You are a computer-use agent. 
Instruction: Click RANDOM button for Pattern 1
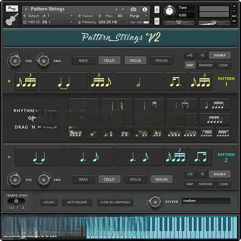[205, 65]
